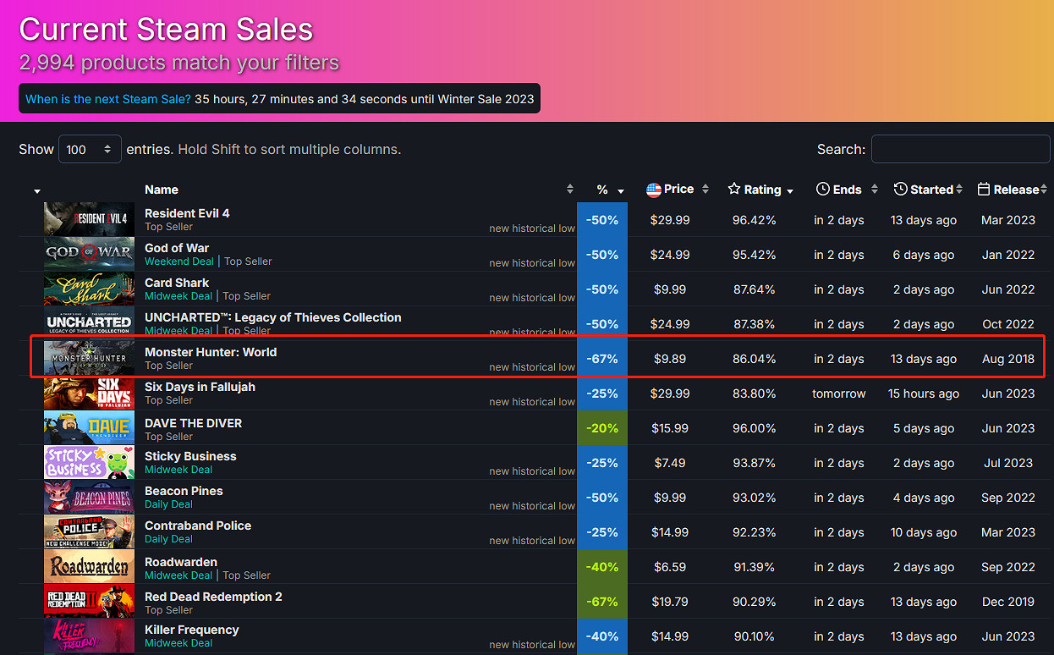Click the sort arrow above the thumbnails
This screenshot has height=655, width=1054.
(36, 191)
